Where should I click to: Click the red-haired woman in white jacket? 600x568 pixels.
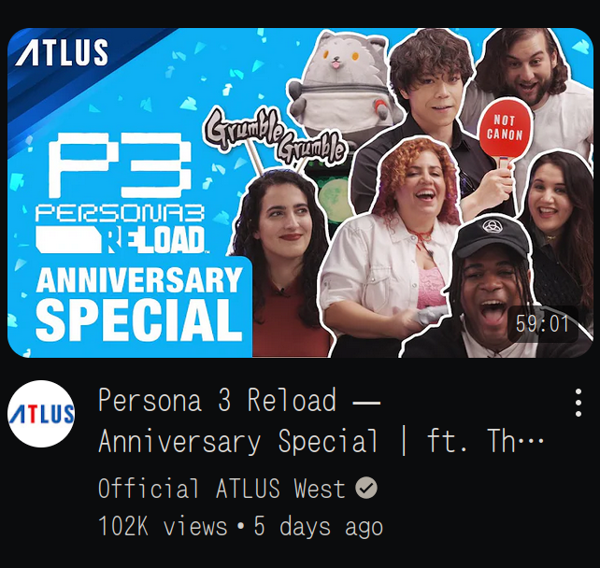click(391, 237)
